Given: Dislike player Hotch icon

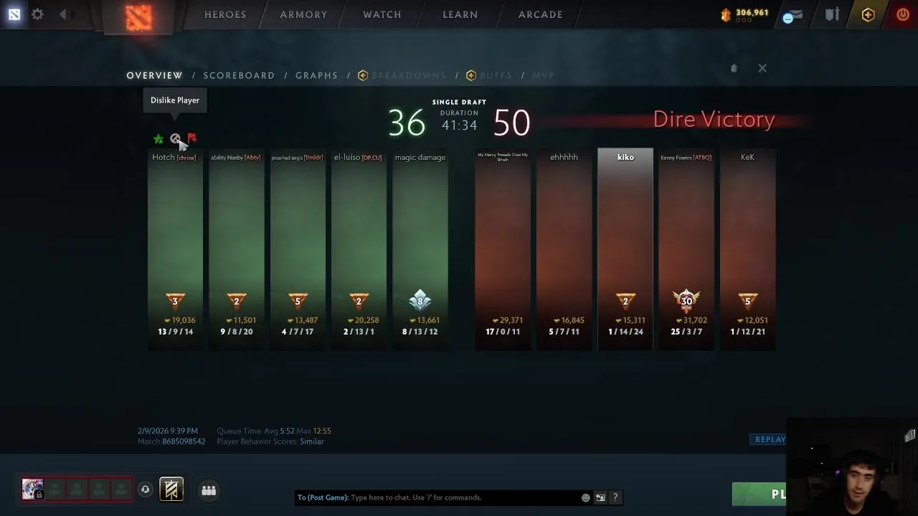Looking at the screenshot, I should coord(175,139).
